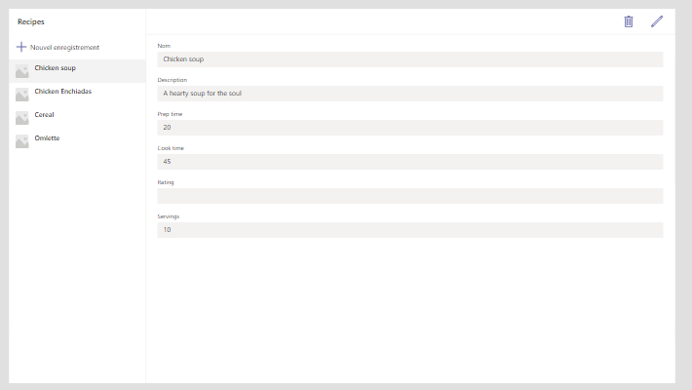Select the Omlette recipe in list

(x=77, y=141)
